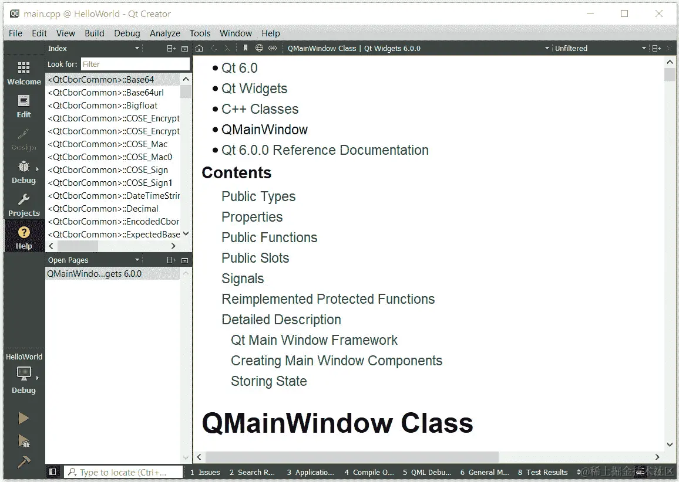Add a bookmark for this help page
This screenshot has width=679, height=482.
point(245,49)
